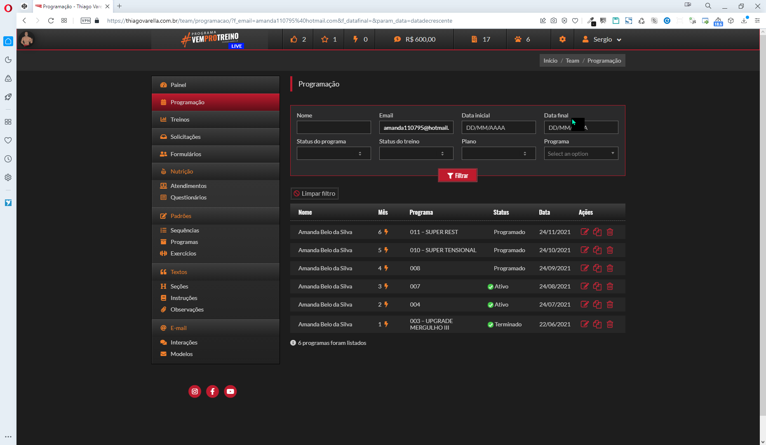Click the thumbs-up counter icon

pos(294,39)
